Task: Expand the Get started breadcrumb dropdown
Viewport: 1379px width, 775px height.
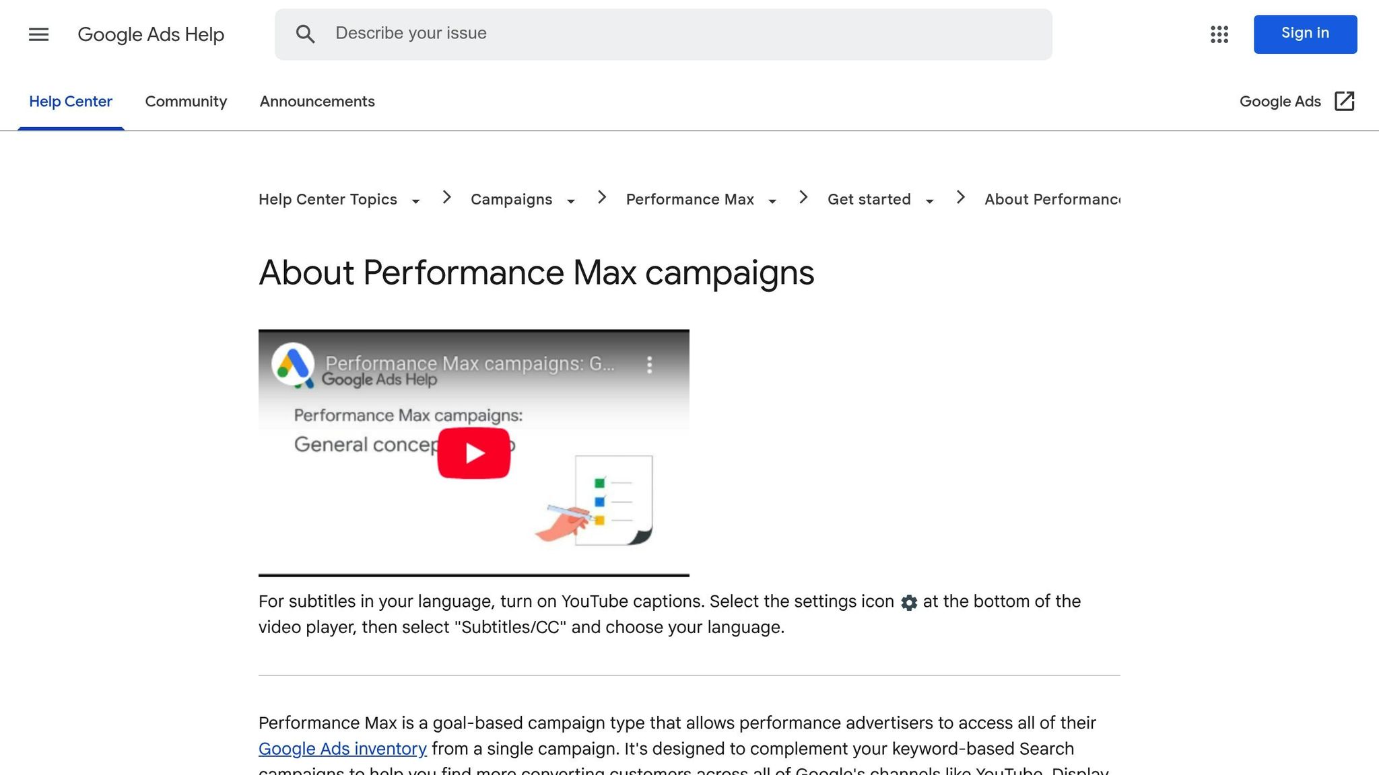Action: (929, 200)
